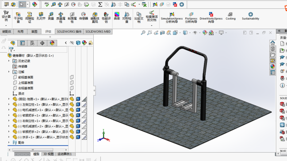Click the 传感器 sensor ribbon icon
This screenshot has height=161, width=287.
point(84,16)
